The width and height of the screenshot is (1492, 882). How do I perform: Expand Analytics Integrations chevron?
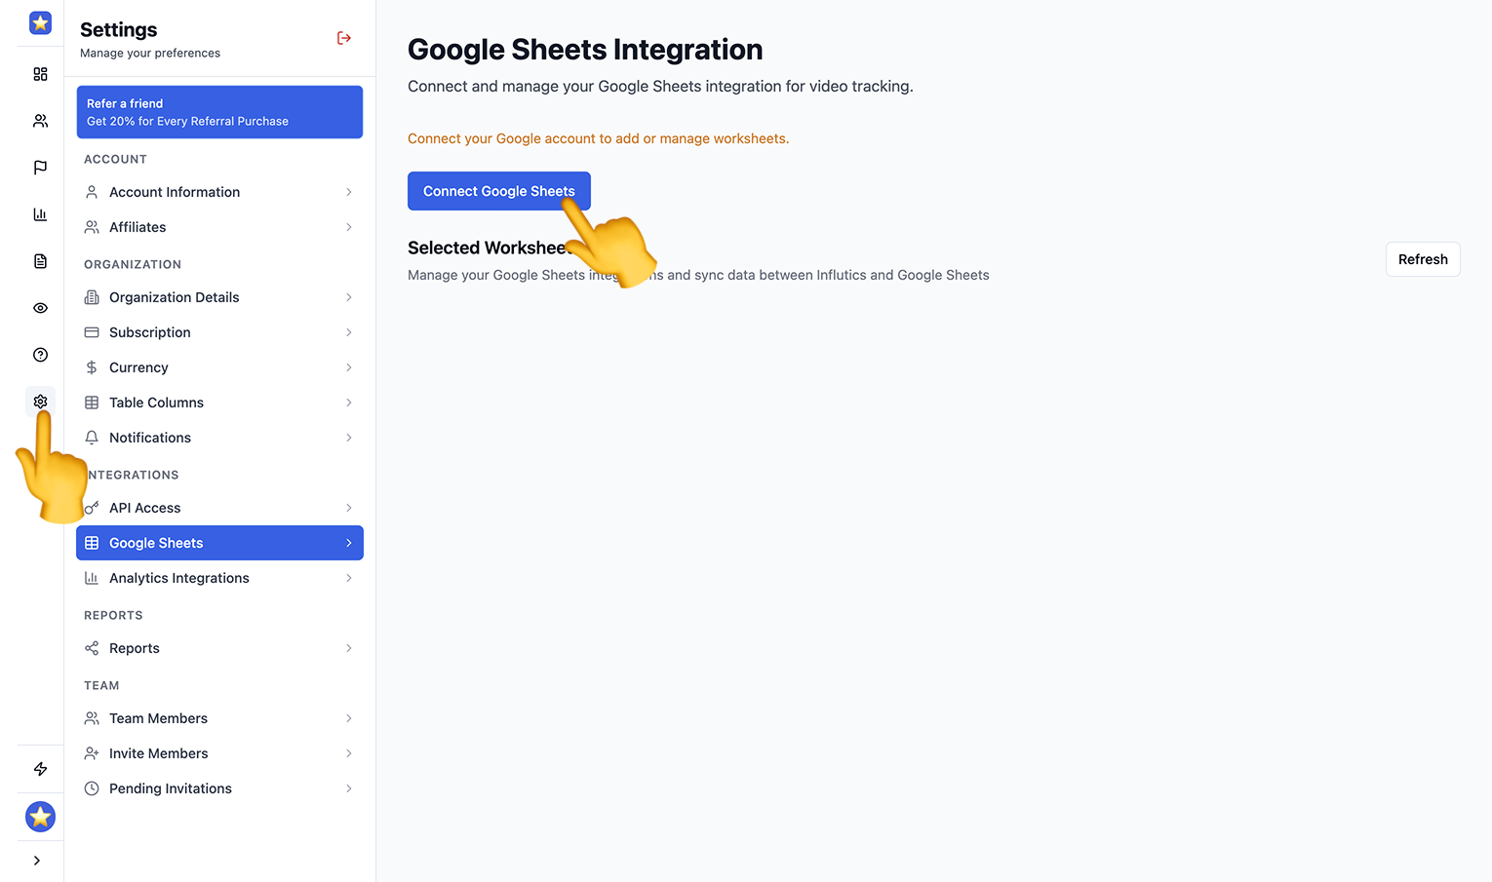[x=349, y=578]
